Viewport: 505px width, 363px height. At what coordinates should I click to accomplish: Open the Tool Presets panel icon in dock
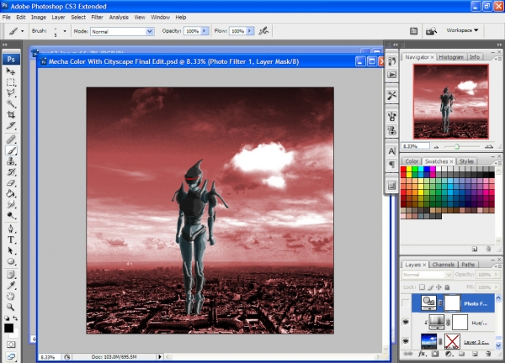click(x=391, y=96)
